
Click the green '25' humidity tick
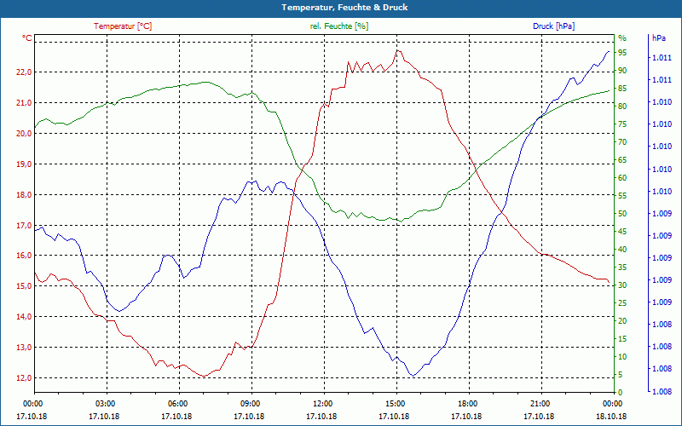pyautogui.click(x=622, y=303)
